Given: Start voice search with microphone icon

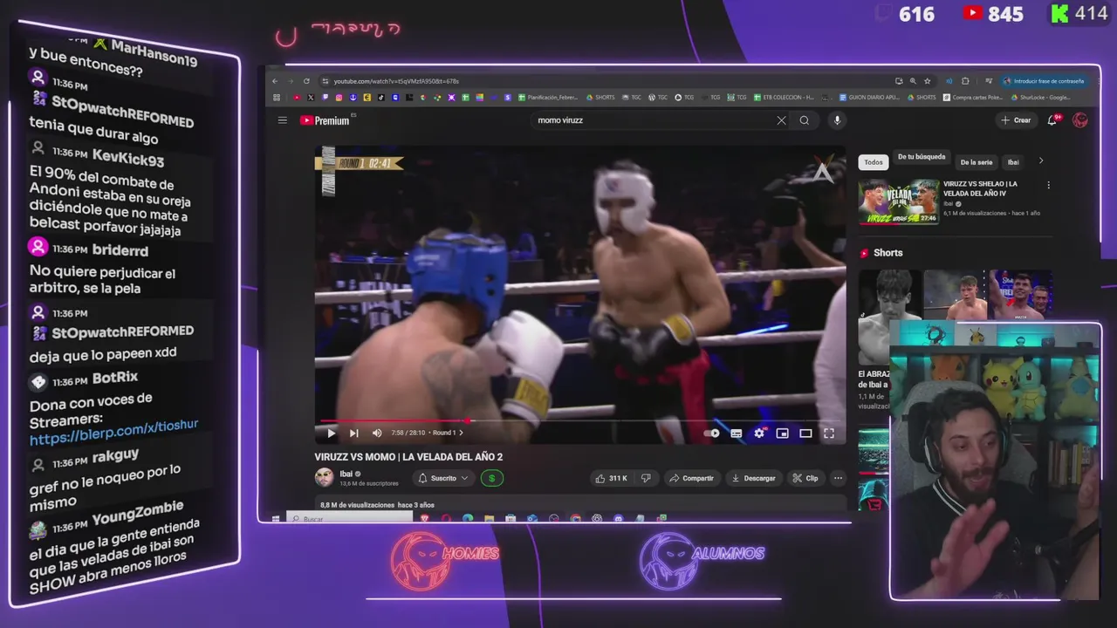Looking at the screenshot, I should tap(837, 120).
